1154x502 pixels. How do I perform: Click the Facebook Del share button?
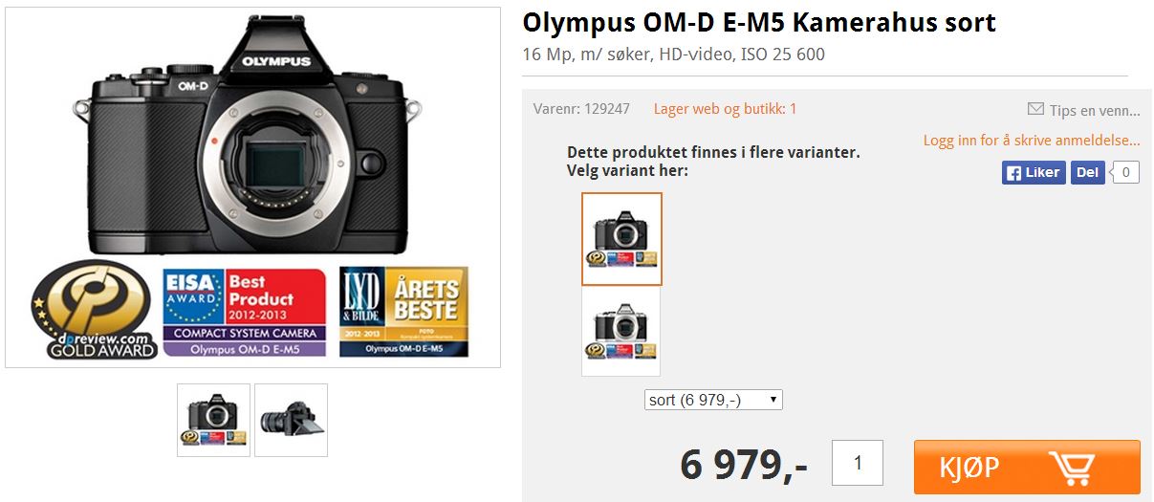pos(1087,173)
